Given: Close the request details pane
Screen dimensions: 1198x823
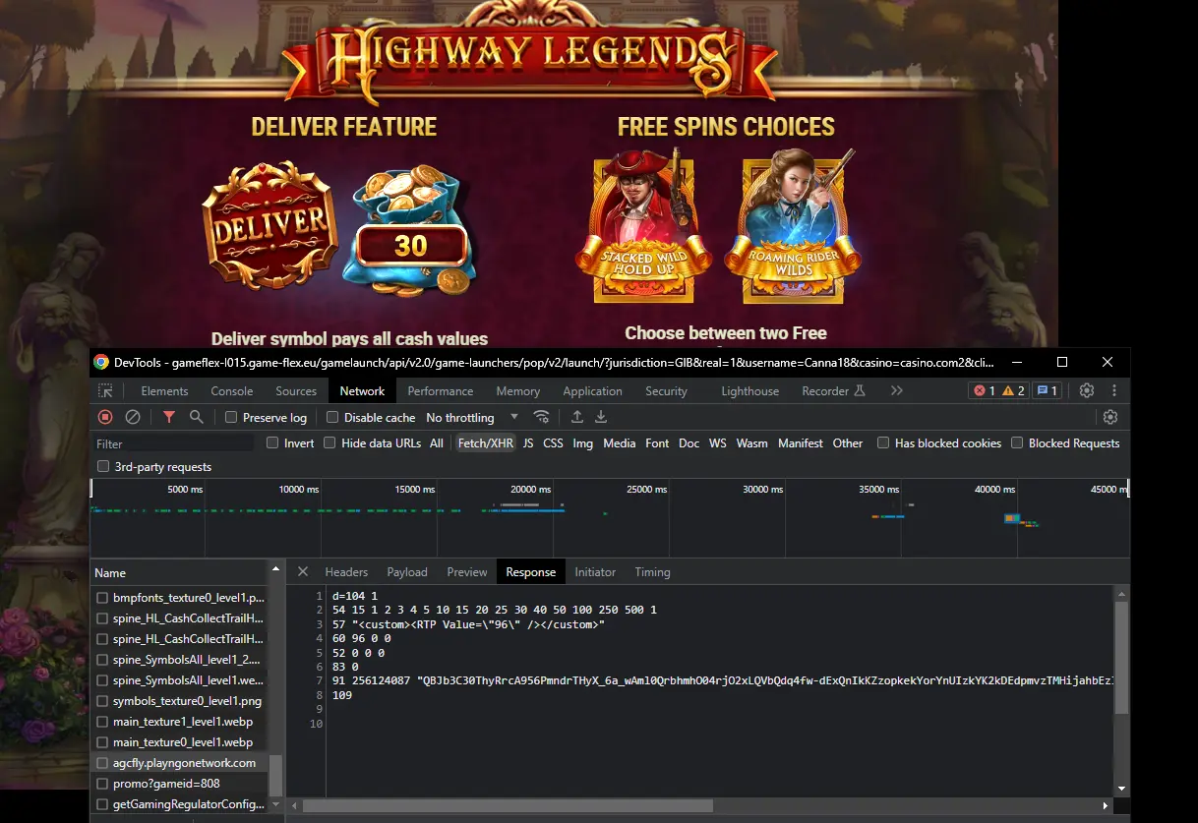Looking at the screenshot, I should [x=303, y=571].
